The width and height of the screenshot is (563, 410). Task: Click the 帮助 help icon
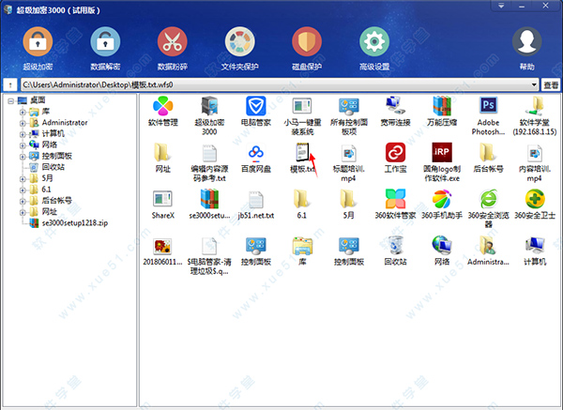[526, 43]
